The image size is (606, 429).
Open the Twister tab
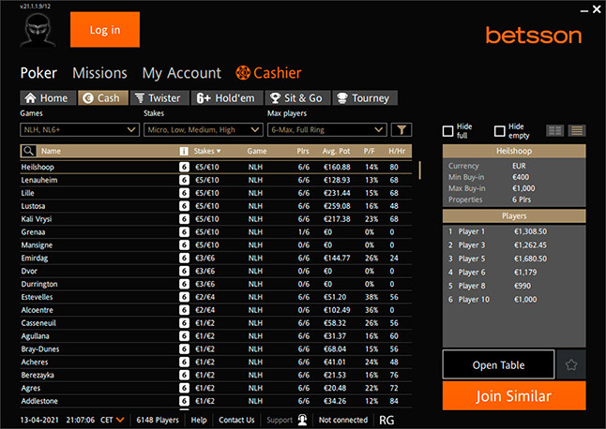[159, 98]
